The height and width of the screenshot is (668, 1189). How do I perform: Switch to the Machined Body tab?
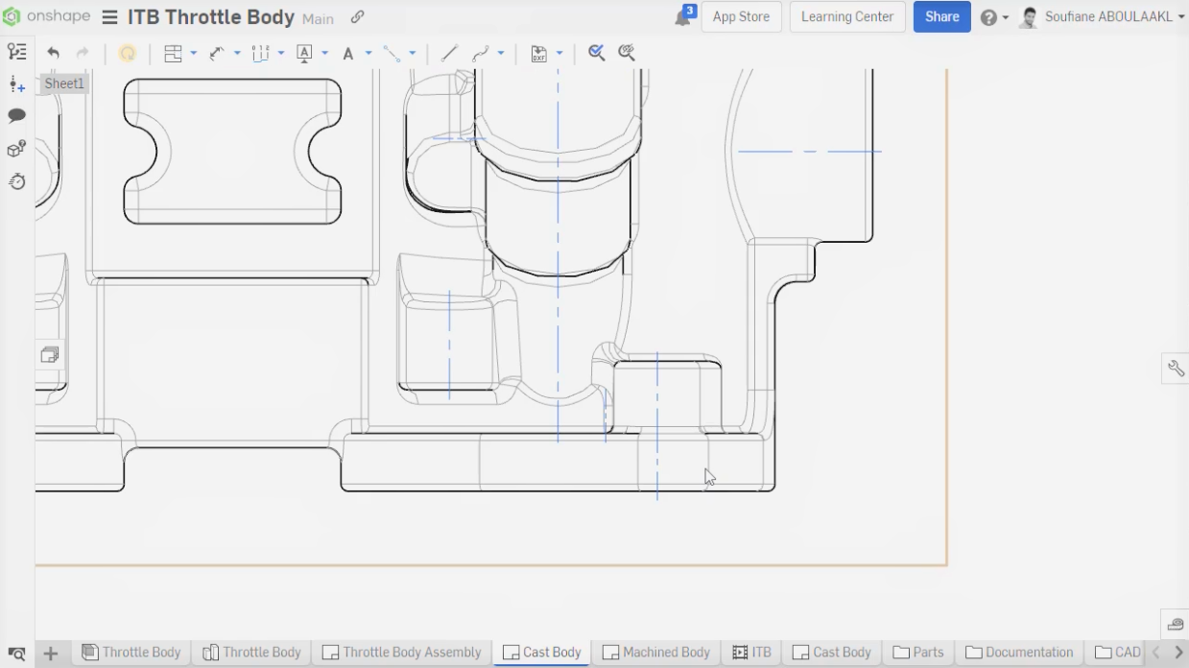pyautogui.click(x=656, y=653)
